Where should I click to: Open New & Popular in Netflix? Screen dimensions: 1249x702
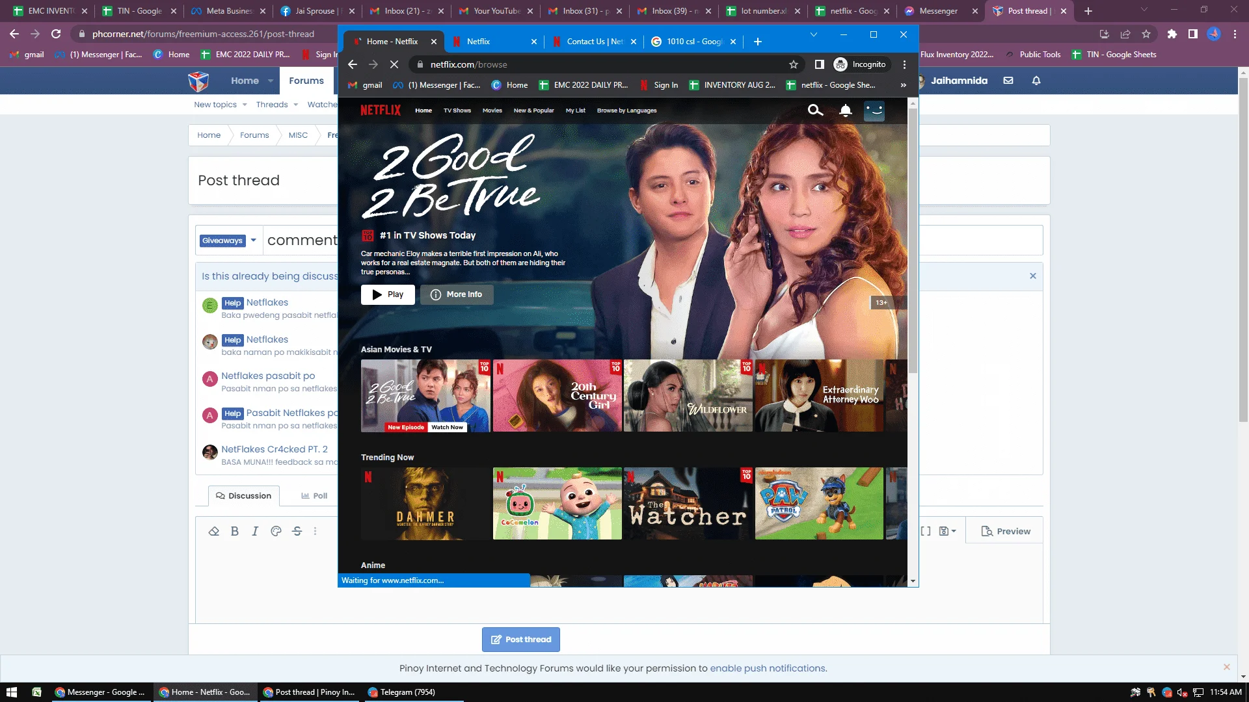click(533, 110)
